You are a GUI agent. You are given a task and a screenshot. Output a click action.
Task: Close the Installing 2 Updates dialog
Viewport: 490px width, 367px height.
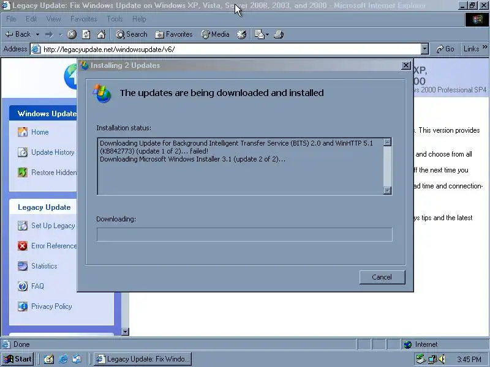pyautogui.click(x=405, y=65)
